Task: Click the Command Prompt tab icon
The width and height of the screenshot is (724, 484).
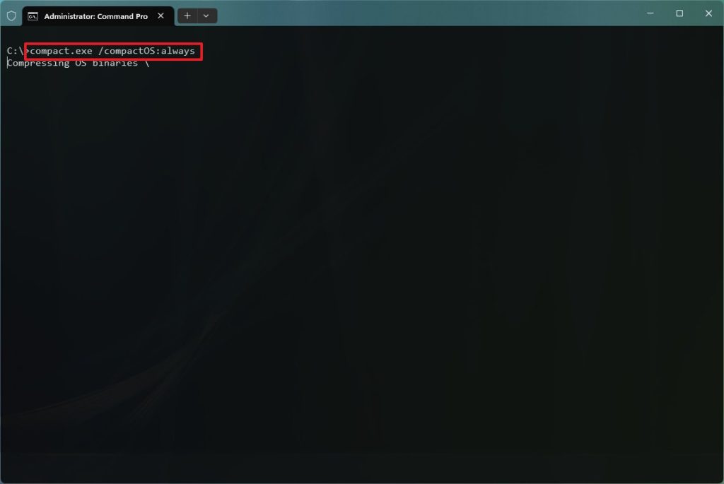Action: pyautogui.click(x=33, y=16)
